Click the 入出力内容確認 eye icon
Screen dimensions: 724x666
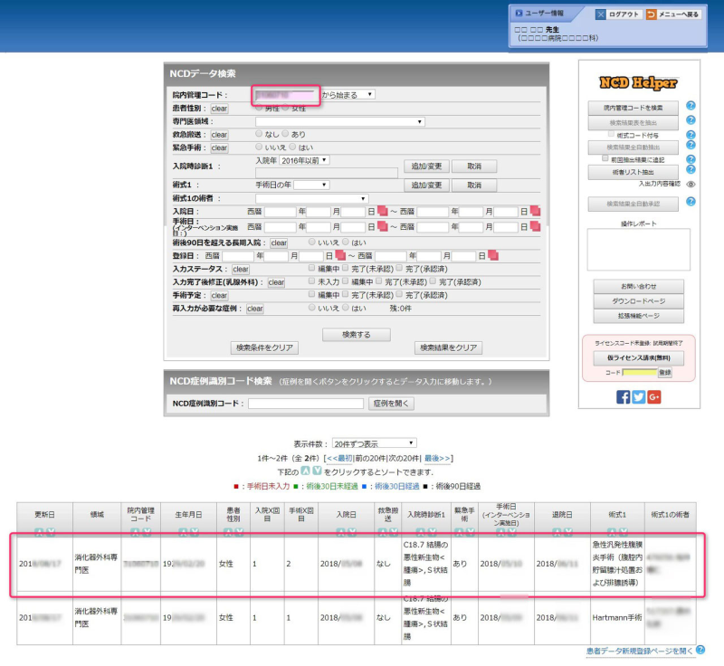pos(691,185)
